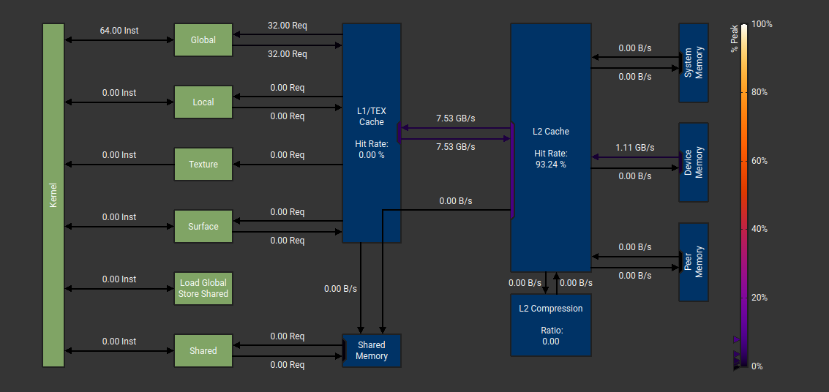Click the Global memory box

point(203,39)
